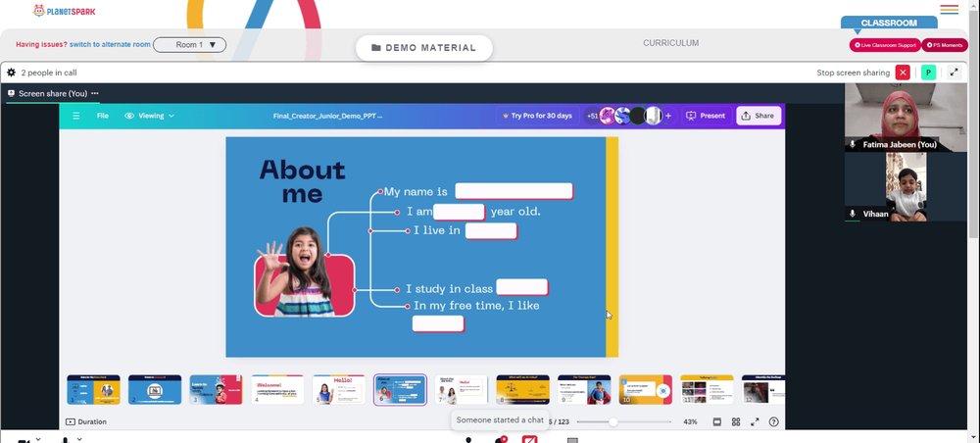The width and height of the screenshot is (980, 443).
Task: Toggle Canva page thumbnails strip icon
Action: [x=717, y=421]
